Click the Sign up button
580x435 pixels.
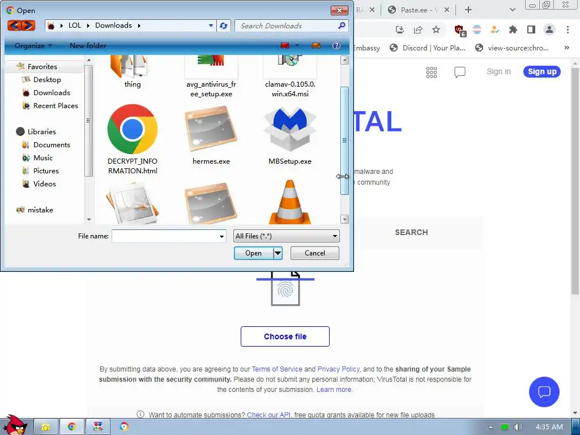click(542, 72)
